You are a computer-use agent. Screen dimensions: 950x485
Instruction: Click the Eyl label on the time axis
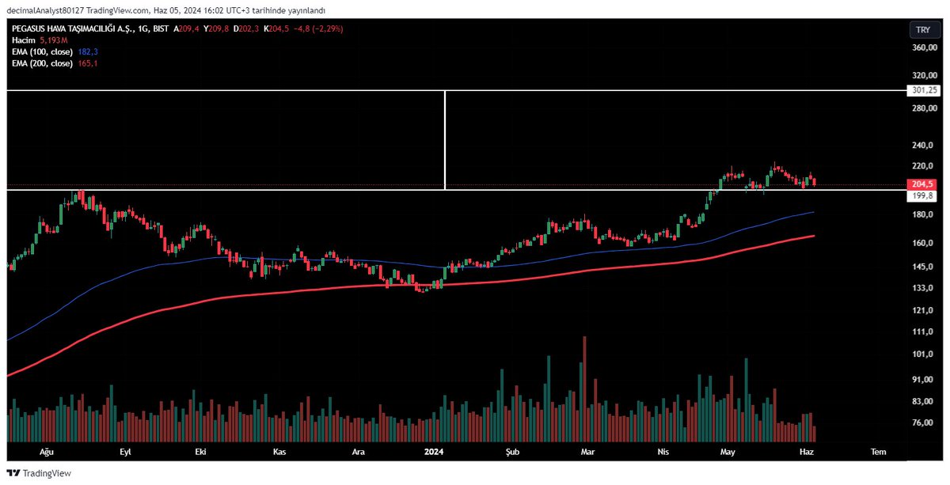pos(124,452)
